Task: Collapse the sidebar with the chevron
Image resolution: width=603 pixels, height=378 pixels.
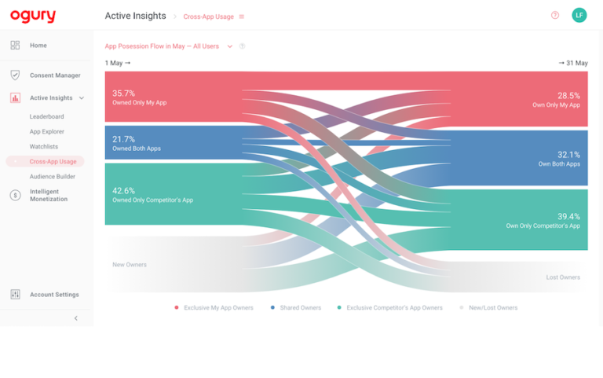Action: click(75, 318)
